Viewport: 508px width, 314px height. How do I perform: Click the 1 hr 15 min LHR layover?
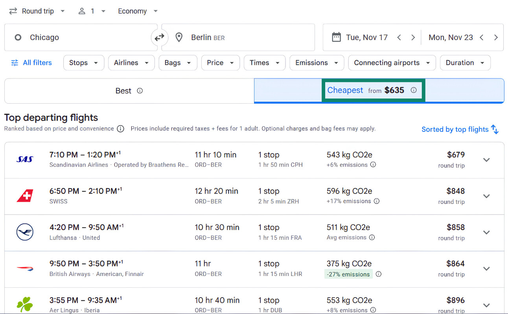pyautogui.click(x=280, y=274)
